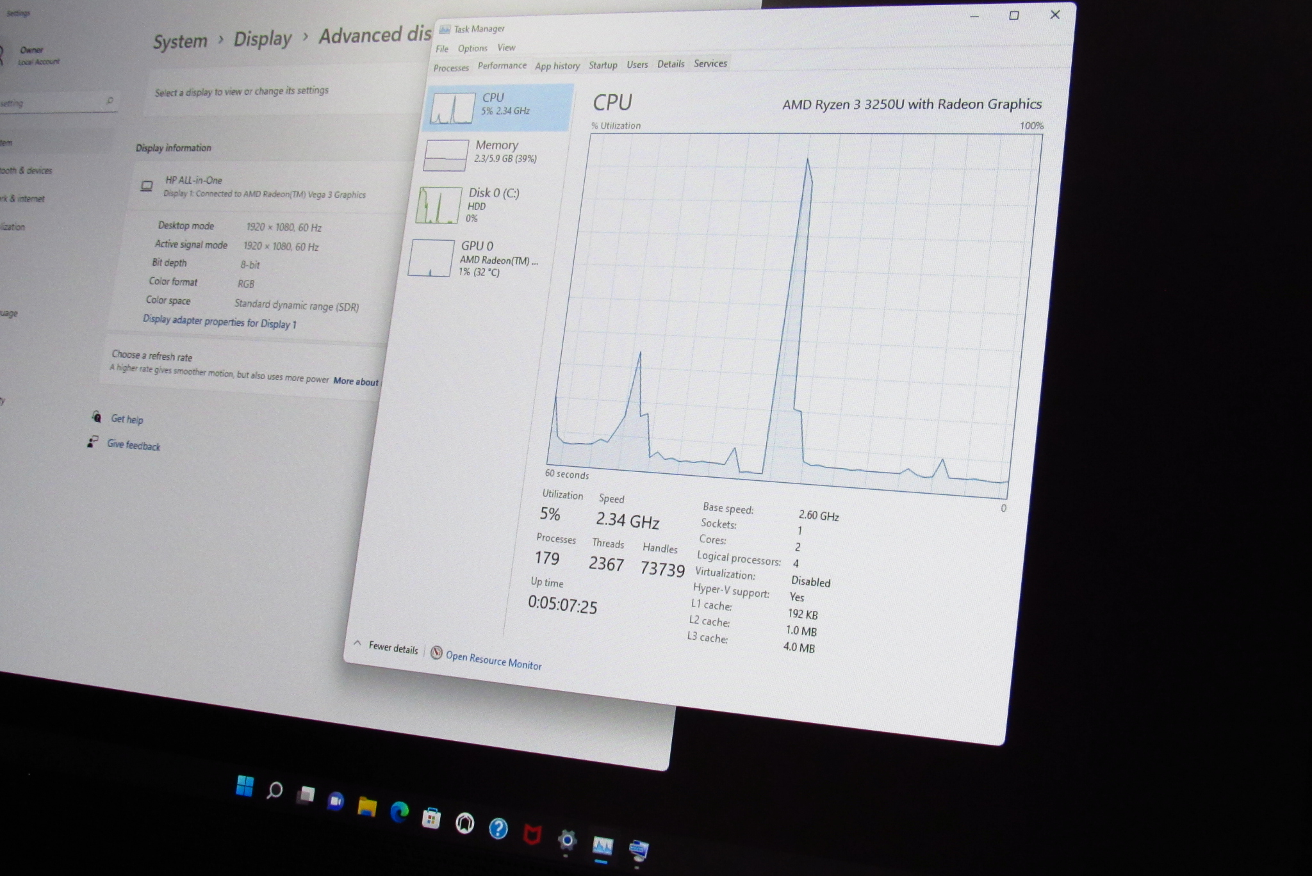Click the '0:05:07:25' up time value
Image resolution: width=1312 pixels, height=876 pixels.
click(x=562, y=604)
